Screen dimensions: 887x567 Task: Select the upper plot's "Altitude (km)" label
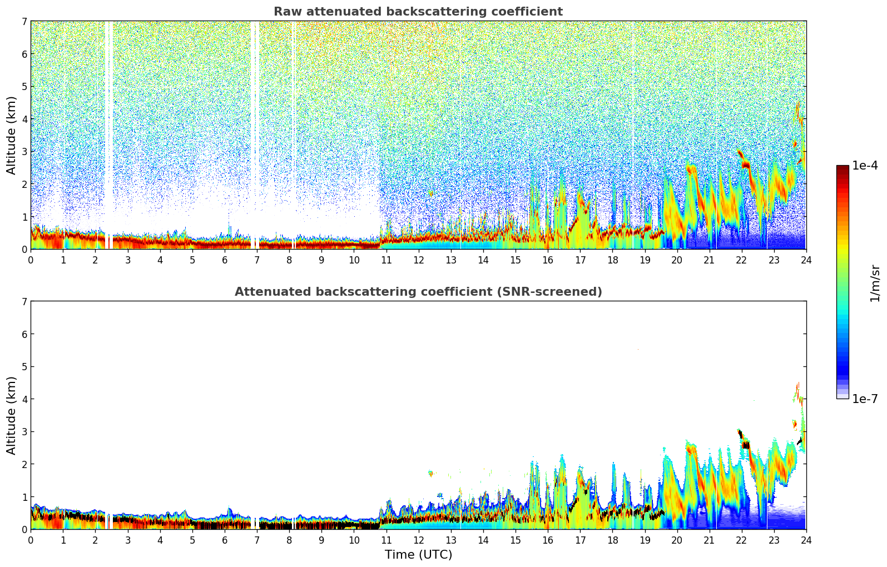pyautogui.click(x=12, y=135)
